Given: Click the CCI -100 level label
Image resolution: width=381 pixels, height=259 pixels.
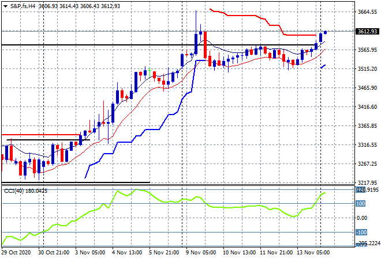Looking at the screenshot, I should pyautogui.click(x=361, y=233).
